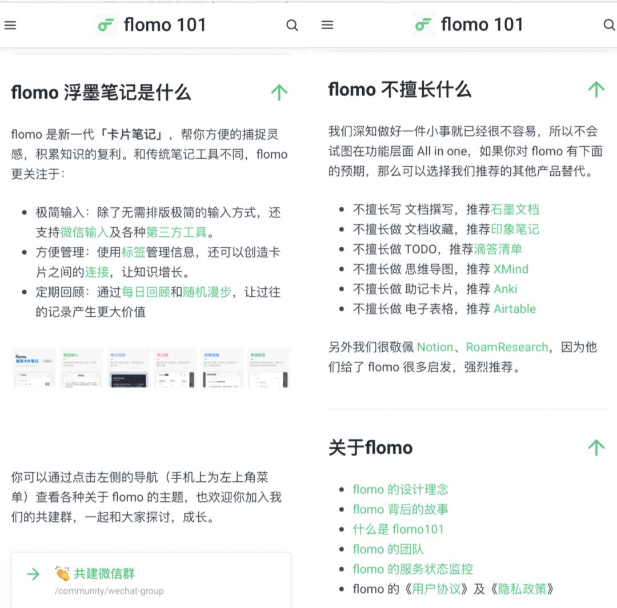Open the 石墨文档 recommendation link
Image resolution: width=617 pixels, height=608 pixels.
515,210
